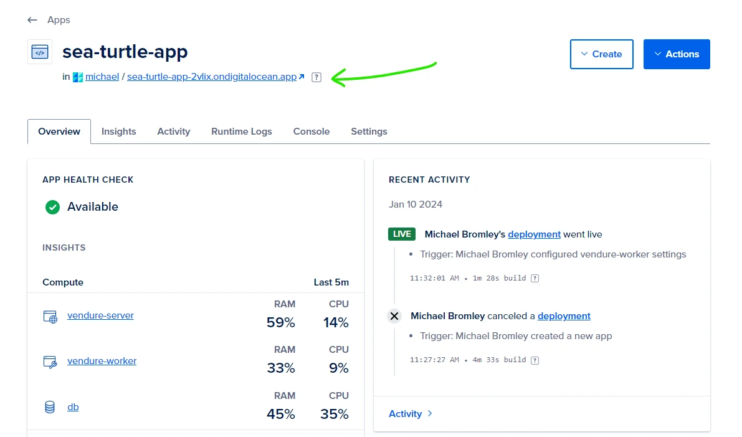Open the Create dropdown
The height and width of the screenshot is (437, 742).
click(601, 54)
